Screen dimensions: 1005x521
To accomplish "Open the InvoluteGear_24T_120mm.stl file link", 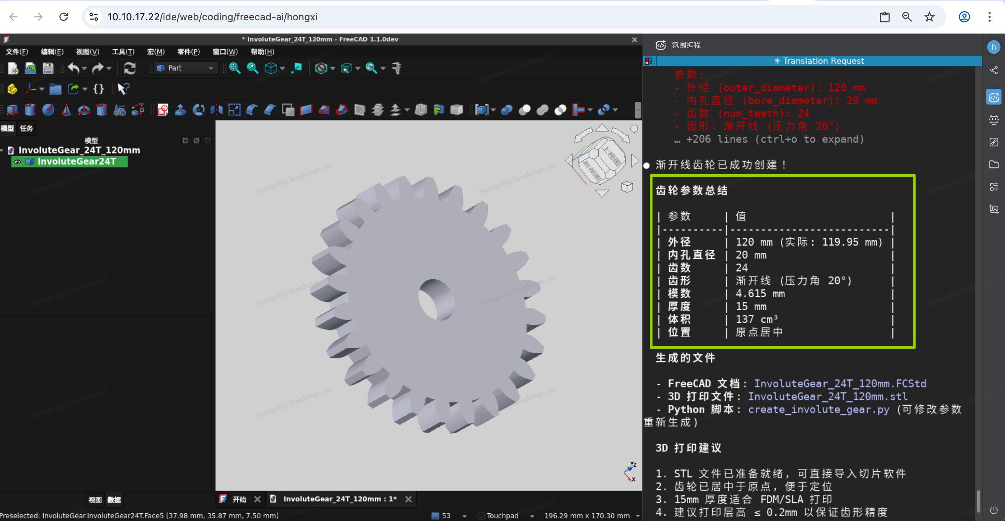I will [827, 396].
